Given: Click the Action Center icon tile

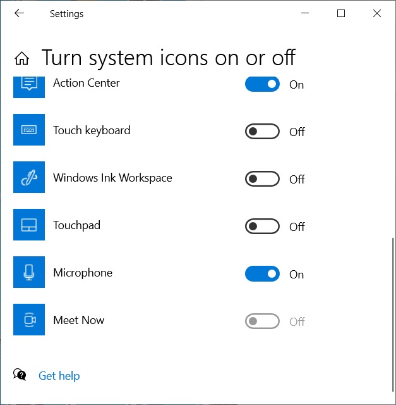Looking at the screenshot, I should click(29, 87).
